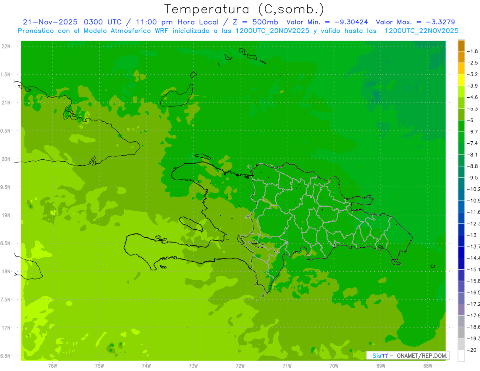Click the 18N latitude label
The height and width of the screenshot is (371, 480).
[x=6, y=271]
